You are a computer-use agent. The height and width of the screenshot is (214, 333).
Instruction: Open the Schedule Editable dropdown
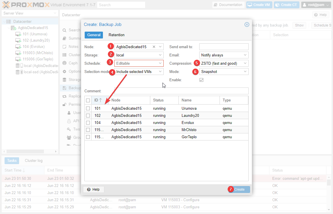pos(160,63)
